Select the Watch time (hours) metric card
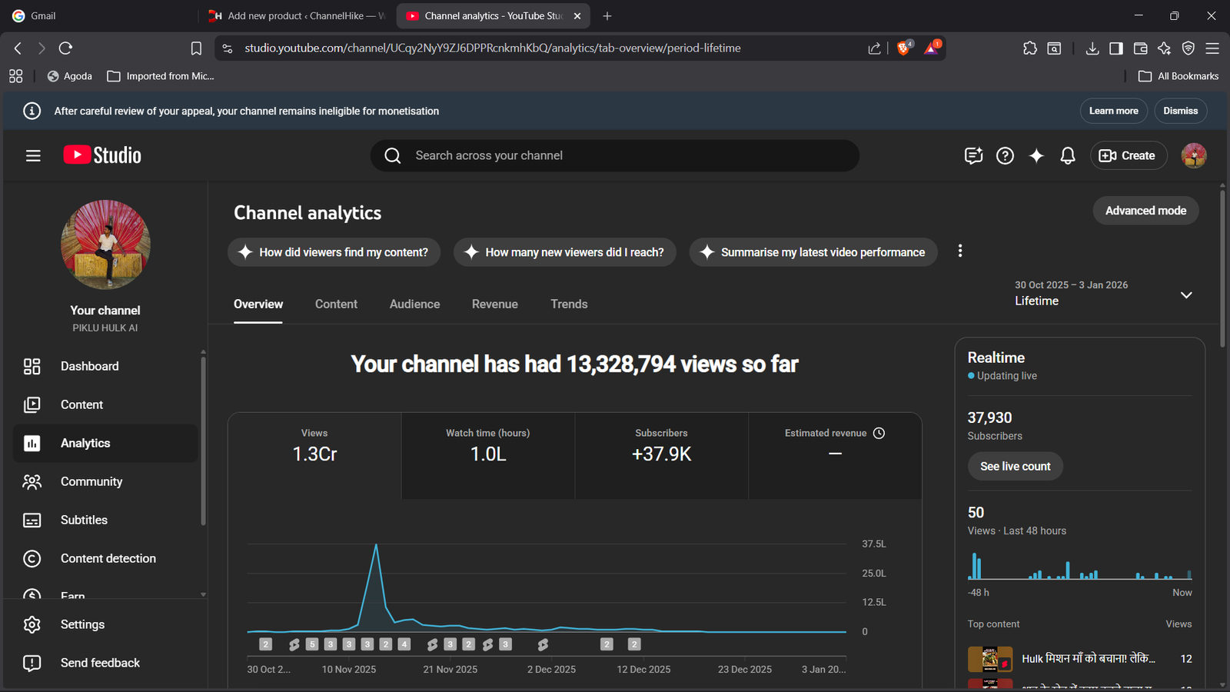The height and width of the screenshot is (692, 1230). click(x=487, y=455)
